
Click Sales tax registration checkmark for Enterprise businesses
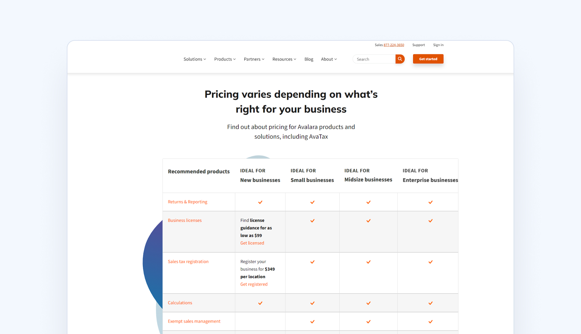(x=430, y=262)
